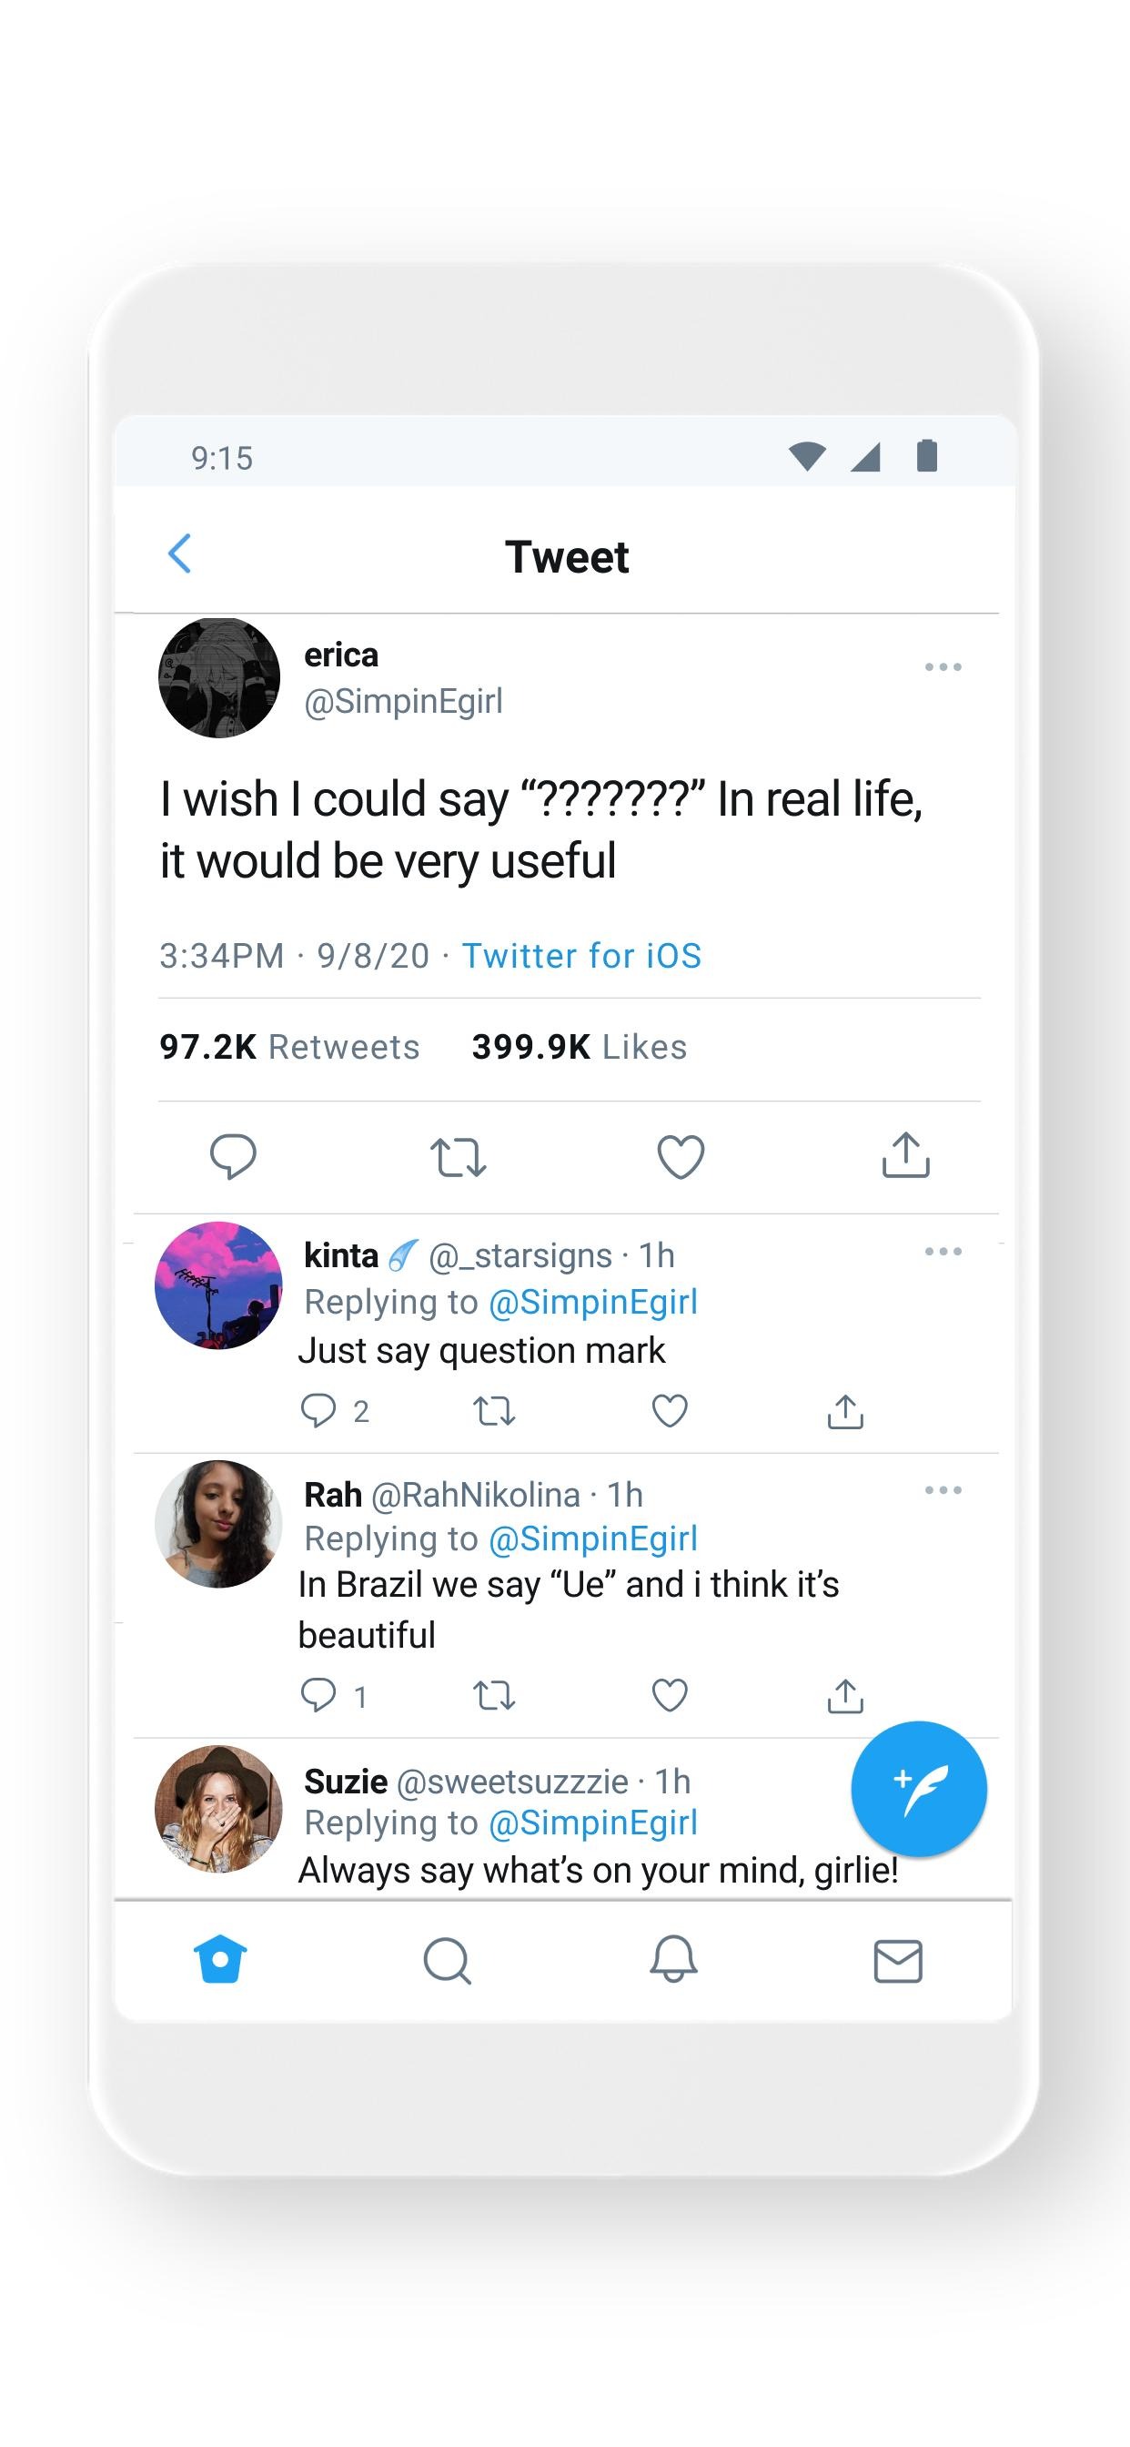
Task: Reply to erica's main tweet
Action: (x=233, y=1156)
